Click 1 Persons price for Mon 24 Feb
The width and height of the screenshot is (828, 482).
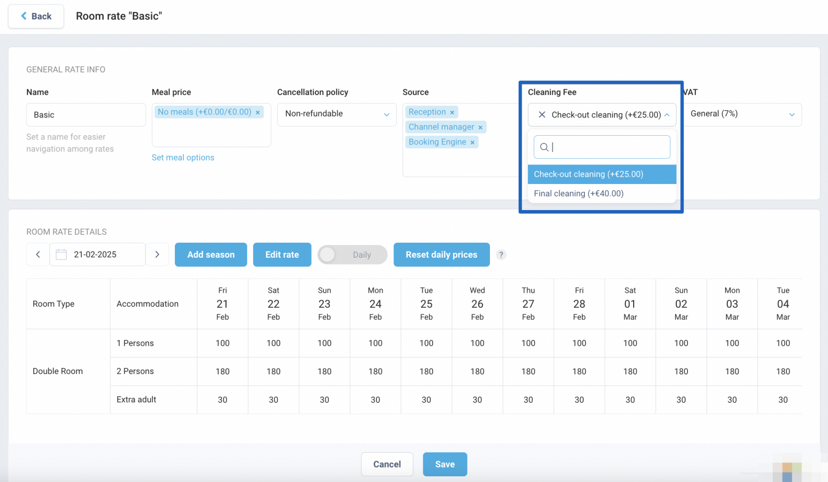(375, 343)
